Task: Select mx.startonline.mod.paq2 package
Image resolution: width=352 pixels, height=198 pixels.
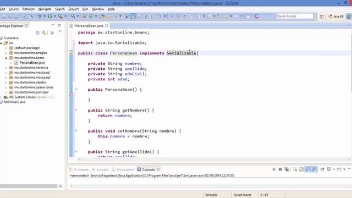Action: pos(32,78)
